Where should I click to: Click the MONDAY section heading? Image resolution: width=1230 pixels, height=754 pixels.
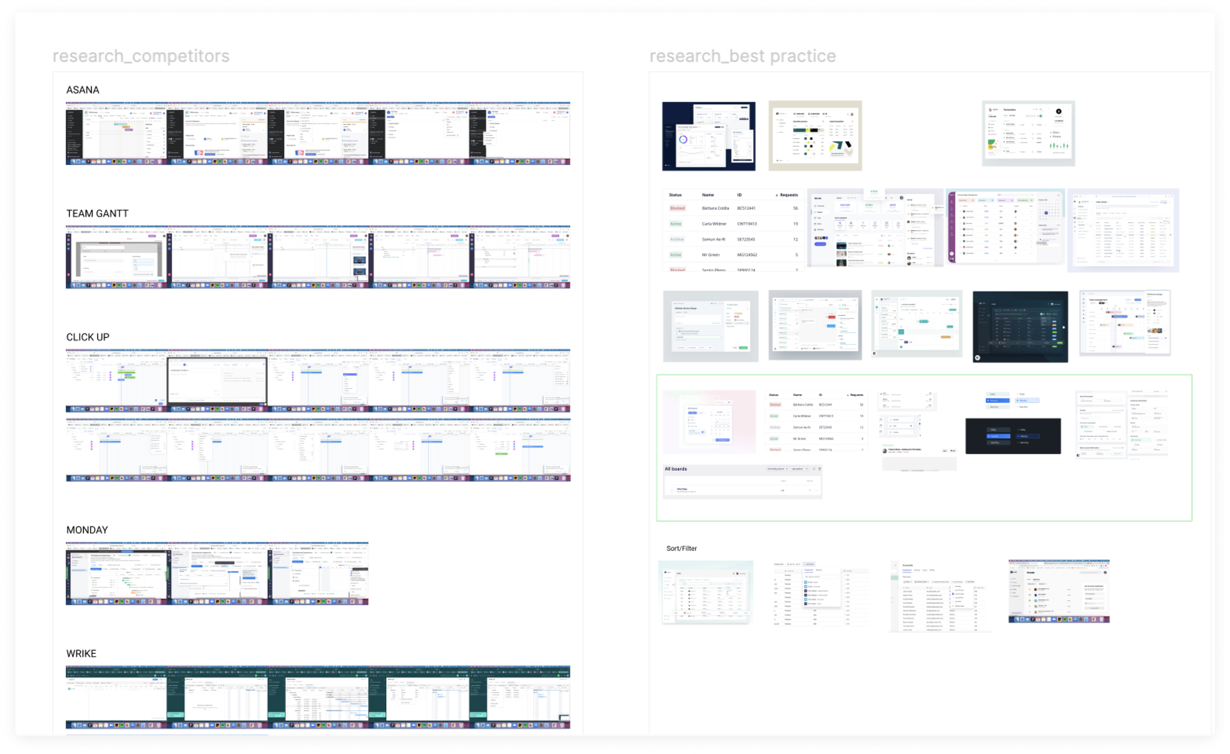pyautogui.click(x=87, y=531)
